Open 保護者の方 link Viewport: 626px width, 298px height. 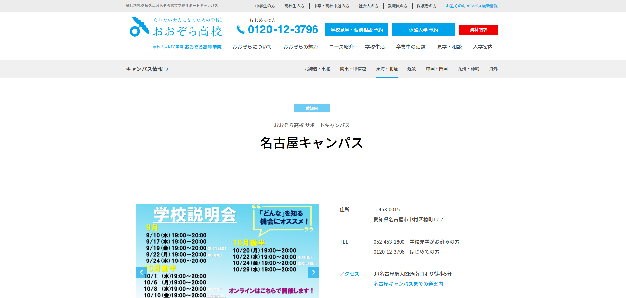click(x=427, y=6)
